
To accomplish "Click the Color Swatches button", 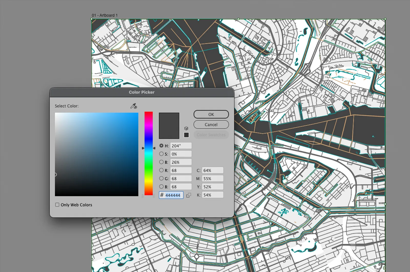I will click(211, 135).
